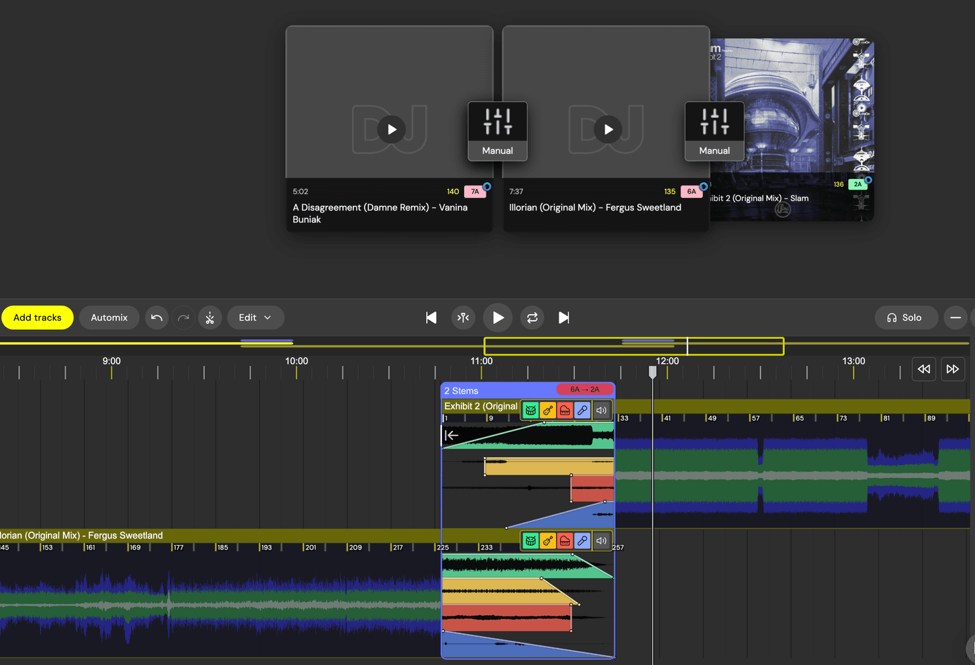Toggle the guitar stem on Exhibit 2
The image size is (975, 665).
[x=547, y=410]
